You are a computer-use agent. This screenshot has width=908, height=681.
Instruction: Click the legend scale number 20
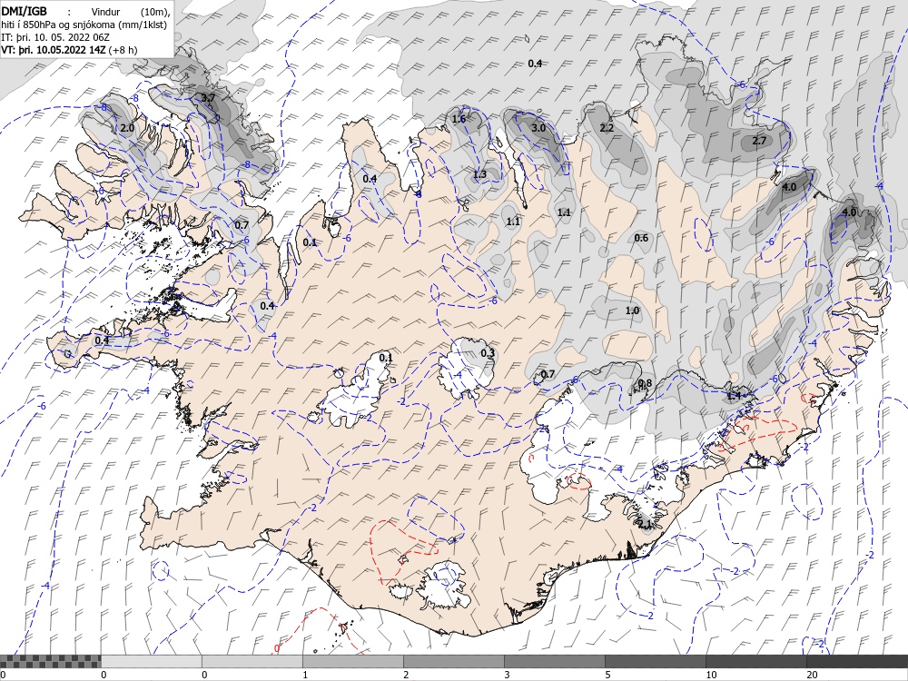tap(812, 675)
